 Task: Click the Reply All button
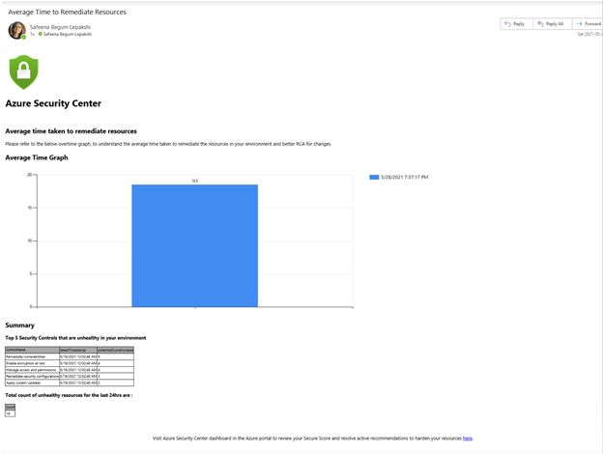pos(552,24)
